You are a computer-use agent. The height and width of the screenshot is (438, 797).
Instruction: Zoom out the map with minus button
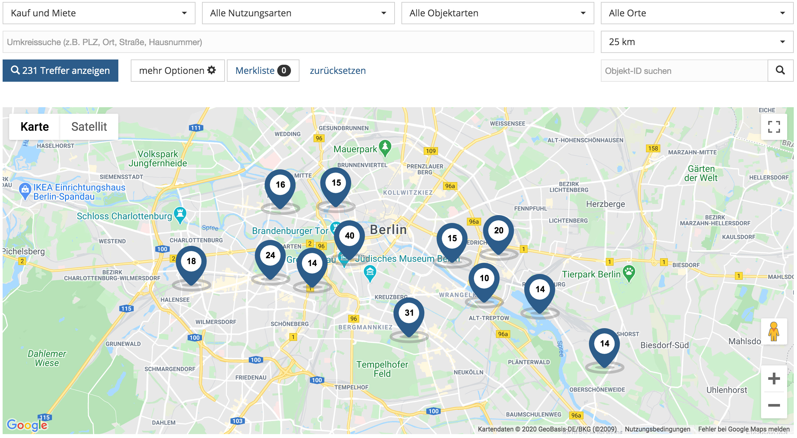(x=774, y=405)
